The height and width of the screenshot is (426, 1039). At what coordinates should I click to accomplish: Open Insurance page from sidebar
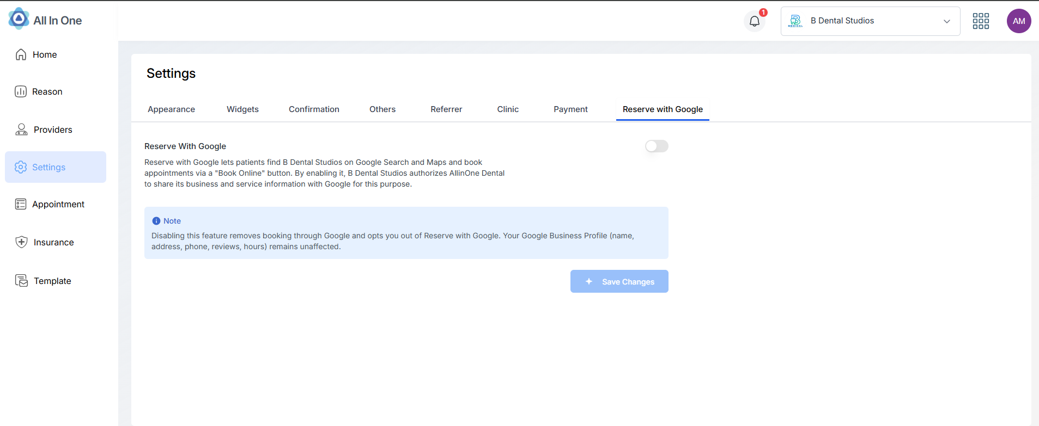point(54,242)
